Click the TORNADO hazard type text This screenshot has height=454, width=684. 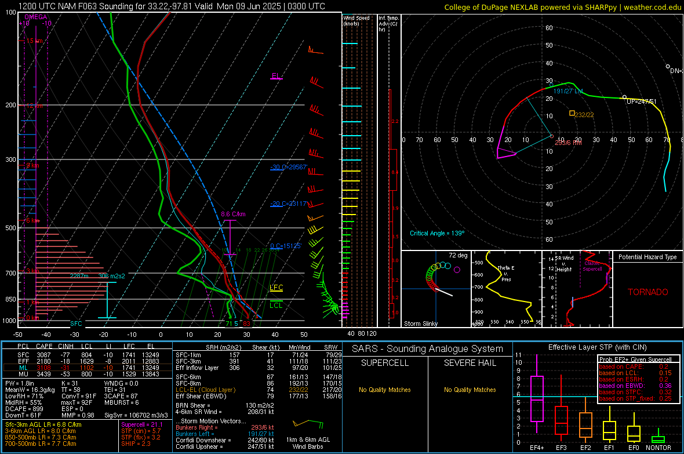[x=648, y=292]
